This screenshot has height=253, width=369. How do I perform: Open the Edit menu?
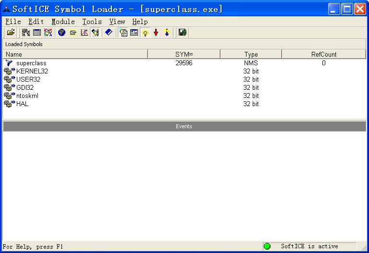click(x=36, y=22)
